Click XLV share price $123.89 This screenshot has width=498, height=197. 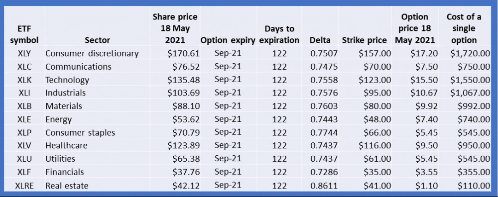pyautogui.click(x=184, y=146)
